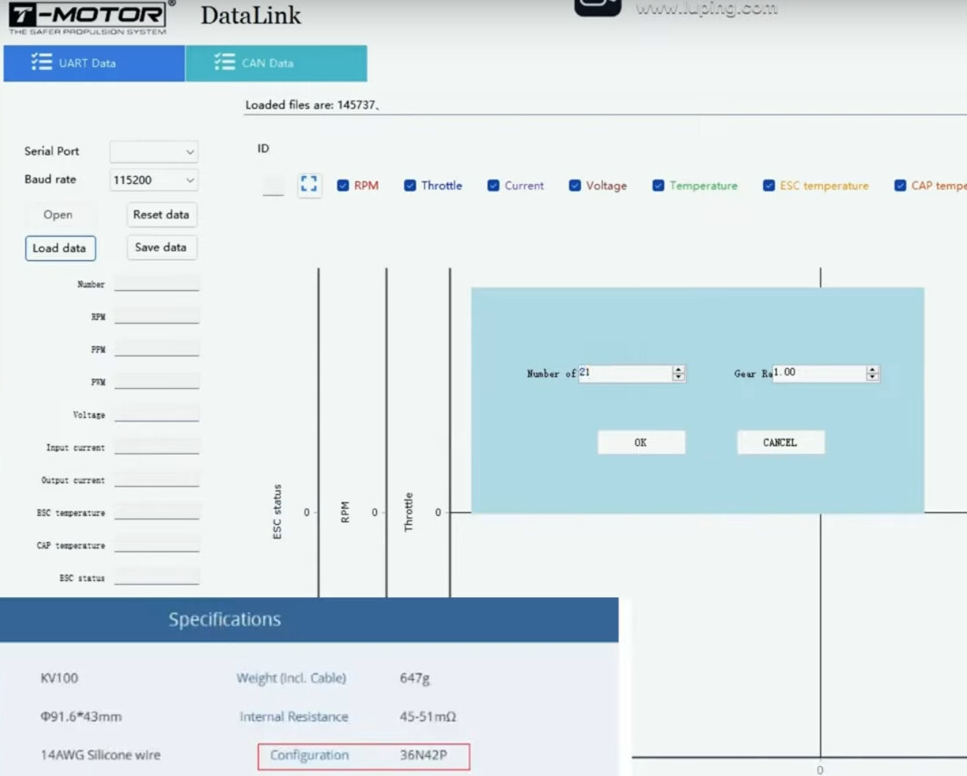Click the Gear Ratio spinner arrows
The height and width of the screenshot is (776, 967).
[872, 373]
